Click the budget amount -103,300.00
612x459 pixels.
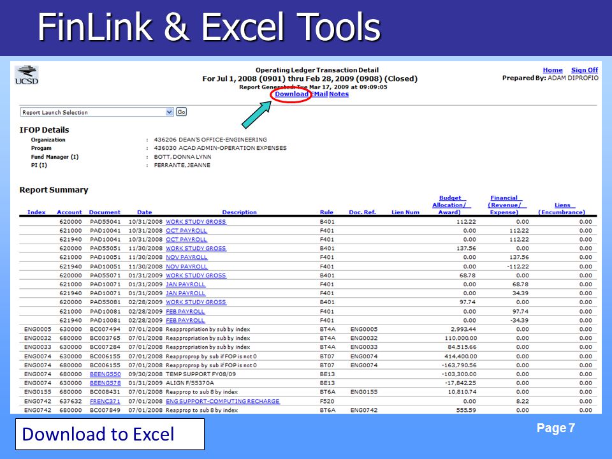pos(459,374)
